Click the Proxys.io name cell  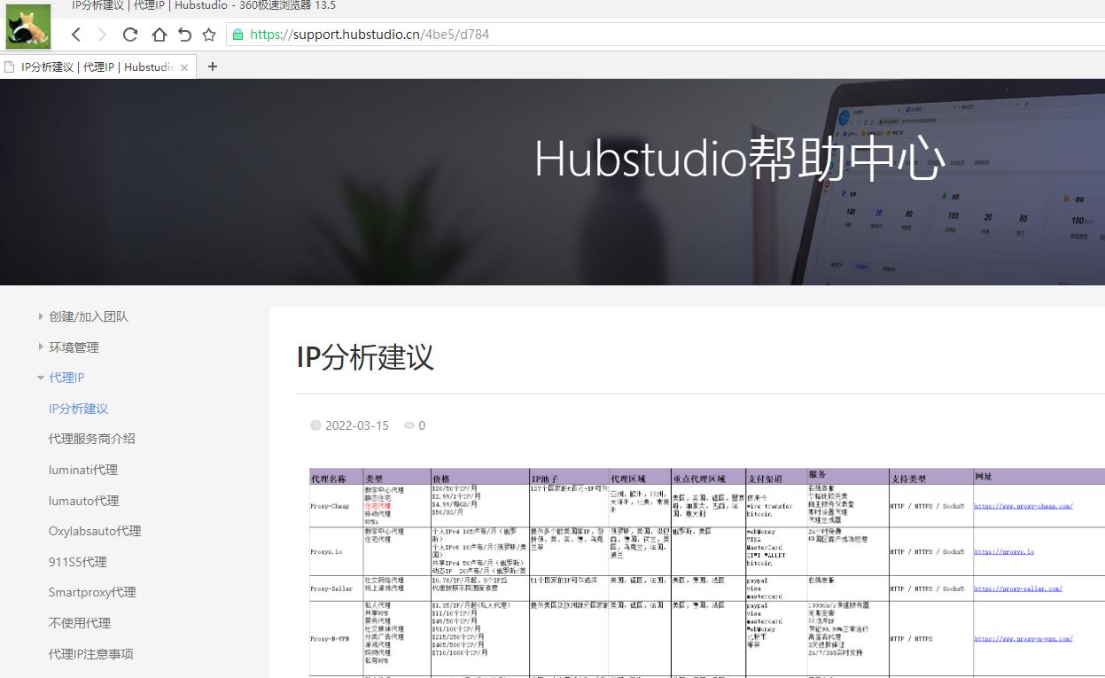[336, 551]
